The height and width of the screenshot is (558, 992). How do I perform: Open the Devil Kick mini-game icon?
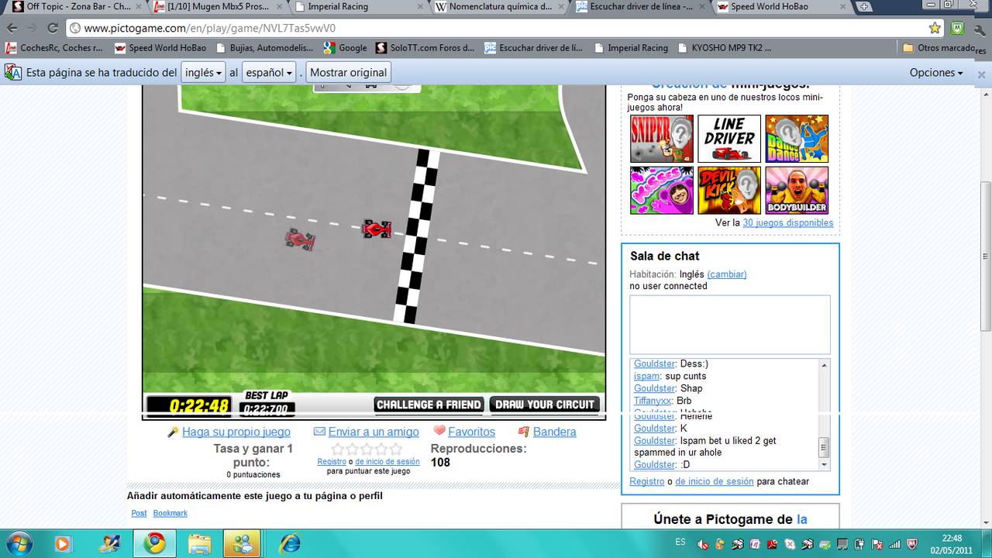[x=729, y=191]
